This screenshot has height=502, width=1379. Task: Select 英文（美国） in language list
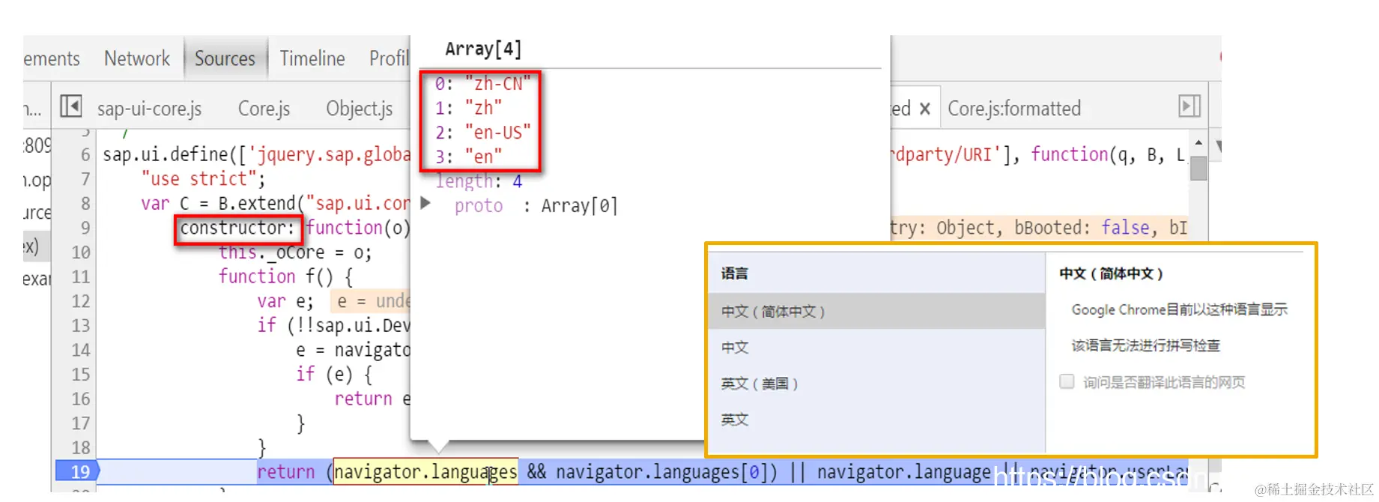click(x=876, y=383)
